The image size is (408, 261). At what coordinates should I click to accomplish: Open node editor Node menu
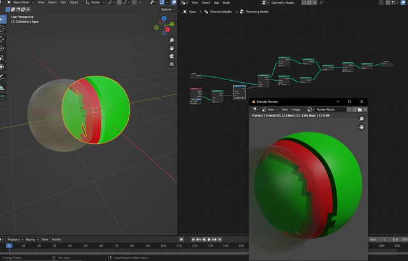(x=226, y=3)
